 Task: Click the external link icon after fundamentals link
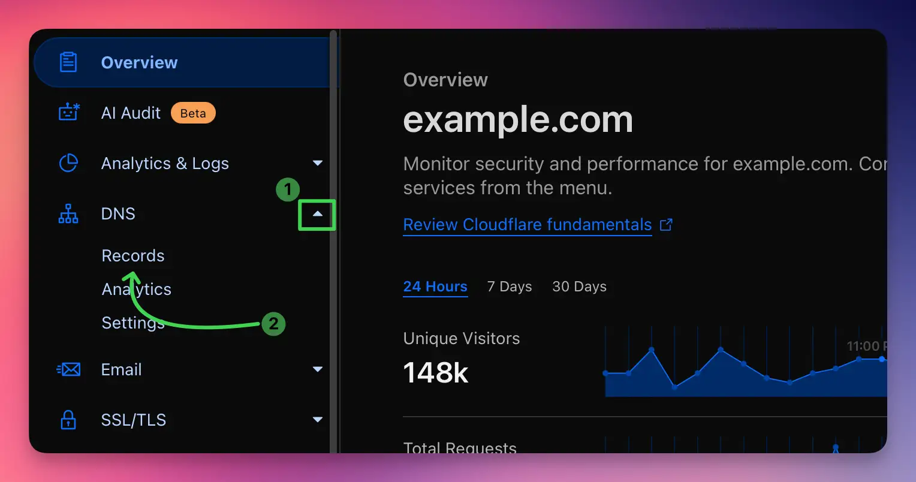pyautogui.click(x=667, y=224)
